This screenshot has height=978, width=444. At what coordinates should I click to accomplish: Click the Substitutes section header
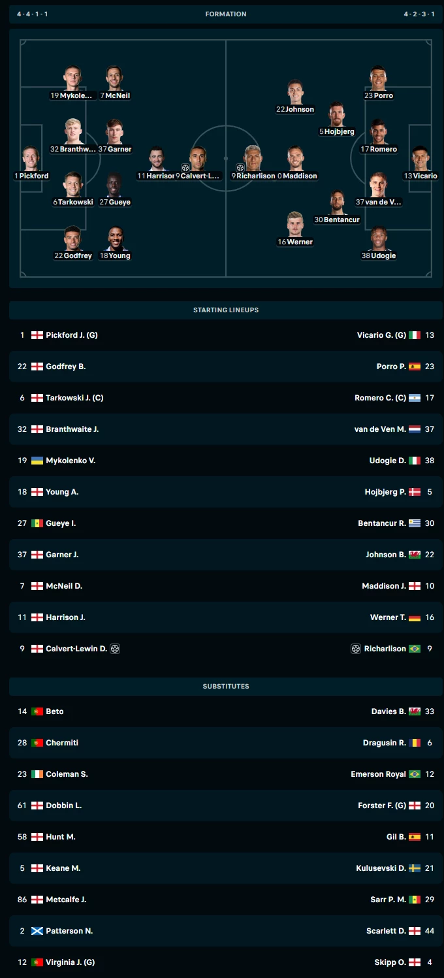point(226,687)
